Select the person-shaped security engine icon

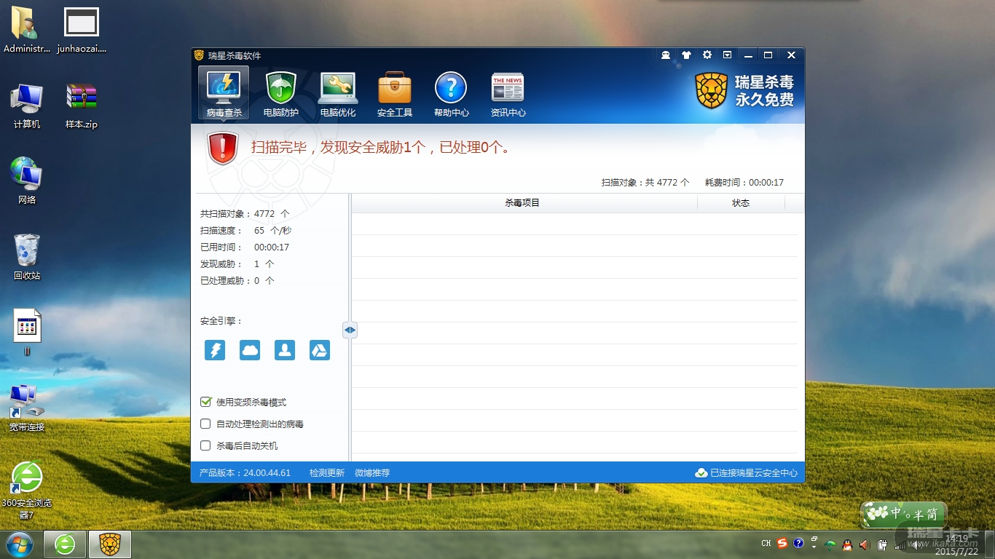click(285, 350)
